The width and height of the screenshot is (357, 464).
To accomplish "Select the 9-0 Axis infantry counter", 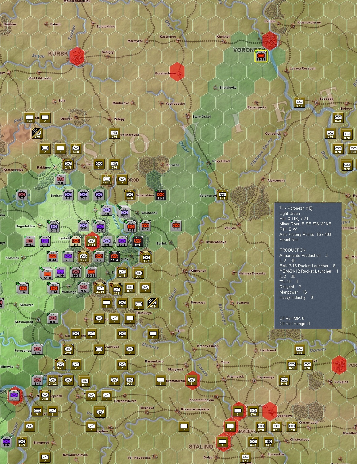I will 60,179.
